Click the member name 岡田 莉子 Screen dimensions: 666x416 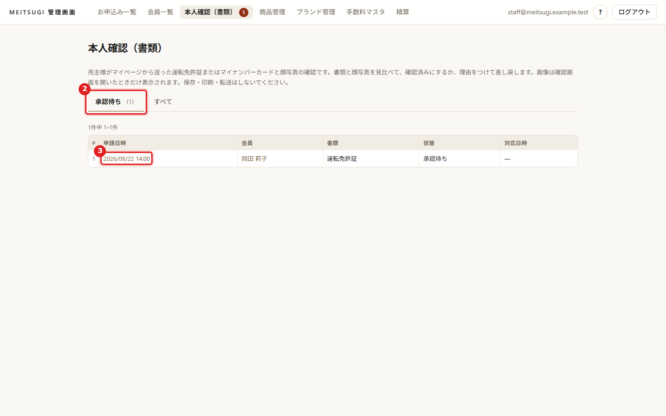(254, 159)
